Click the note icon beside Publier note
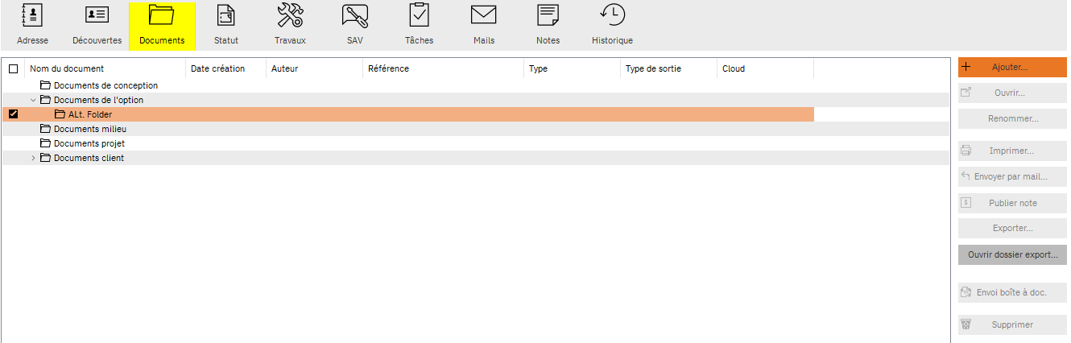The image size is (1071, 343). point(966,202)
